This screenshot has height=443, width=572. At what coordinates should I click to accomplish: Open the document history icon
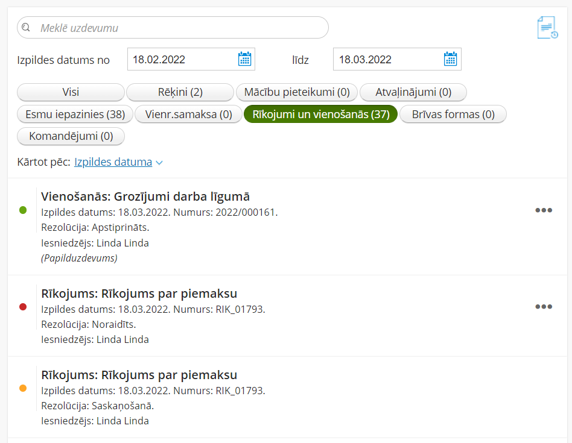point(547,27)
